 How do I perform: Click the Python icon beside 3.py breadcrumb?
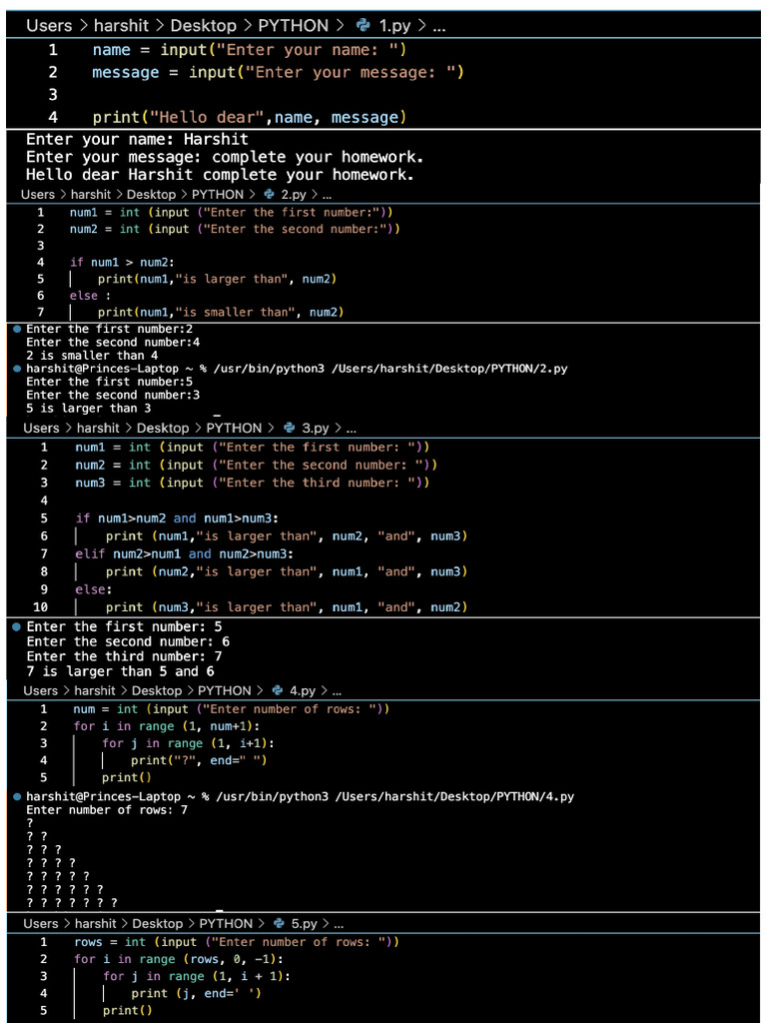(290, 429)
